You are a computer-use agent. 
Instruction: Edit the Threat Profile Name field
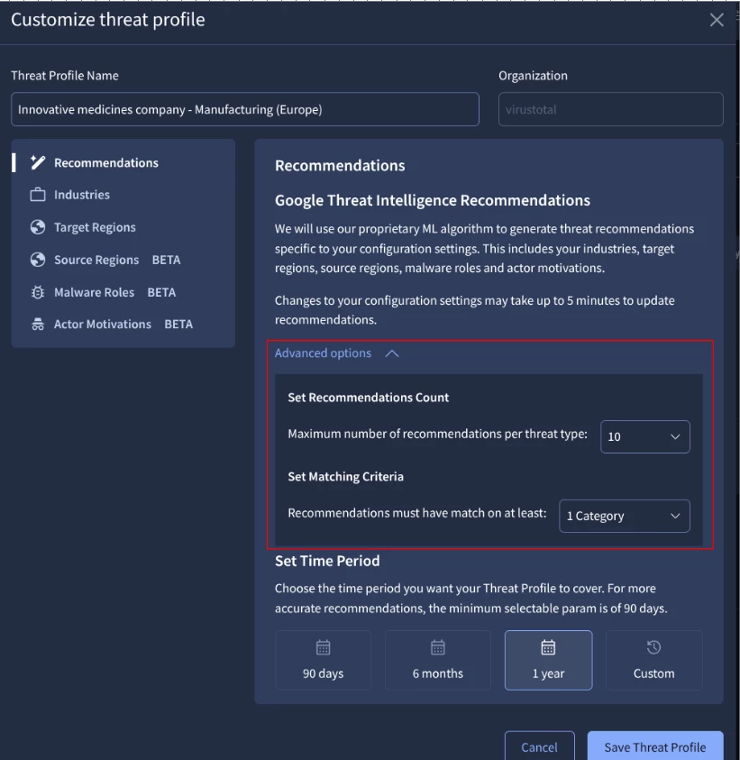(245, 110)
